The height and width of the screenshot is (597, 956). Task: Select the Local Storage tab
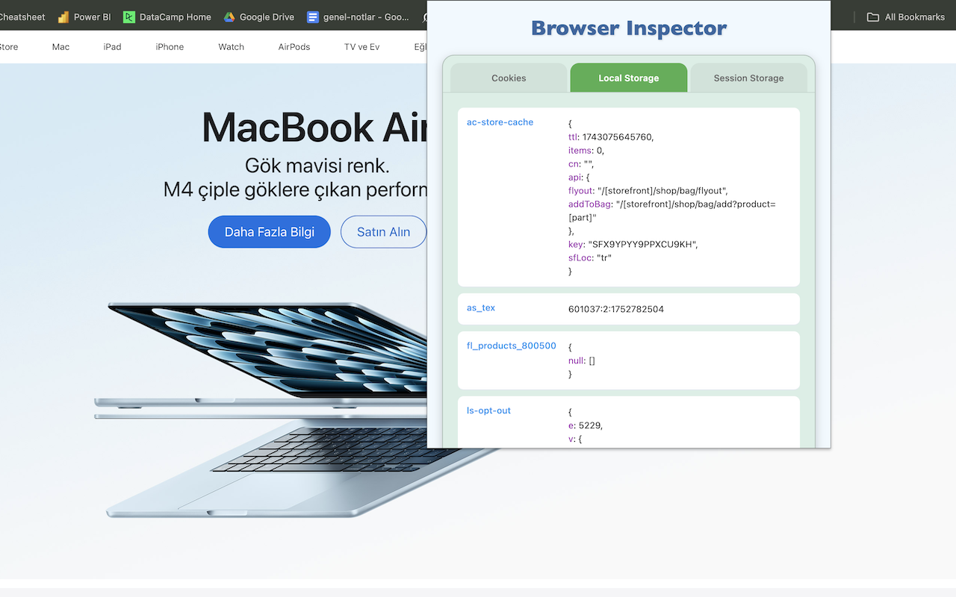[629, 78]
